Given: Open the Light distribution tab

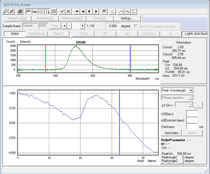Looking at the screenshot, I should coord(196,34).
